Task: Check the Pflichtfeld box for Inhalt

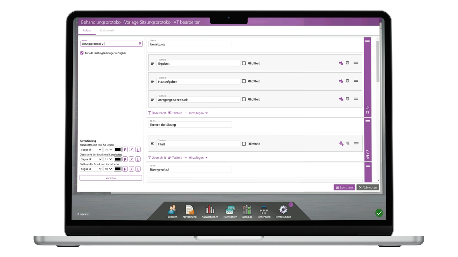Action: point(244,144)
